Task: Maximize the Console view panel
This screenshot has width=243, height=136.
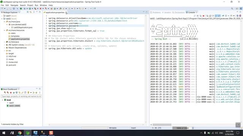Action: coord(240,12)
